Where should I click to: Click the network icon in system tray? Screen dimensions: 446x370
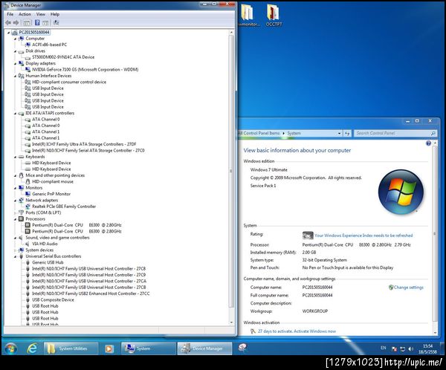point(402,349)
